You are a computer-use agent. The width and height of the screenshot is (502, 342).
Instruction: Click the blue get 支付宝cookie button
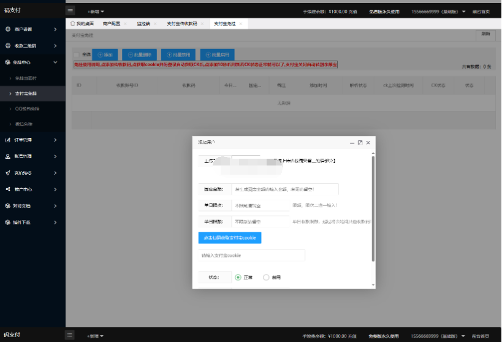coord(230,238)
